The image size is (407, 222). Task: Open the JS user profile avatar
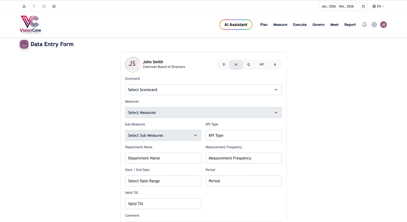383,25
